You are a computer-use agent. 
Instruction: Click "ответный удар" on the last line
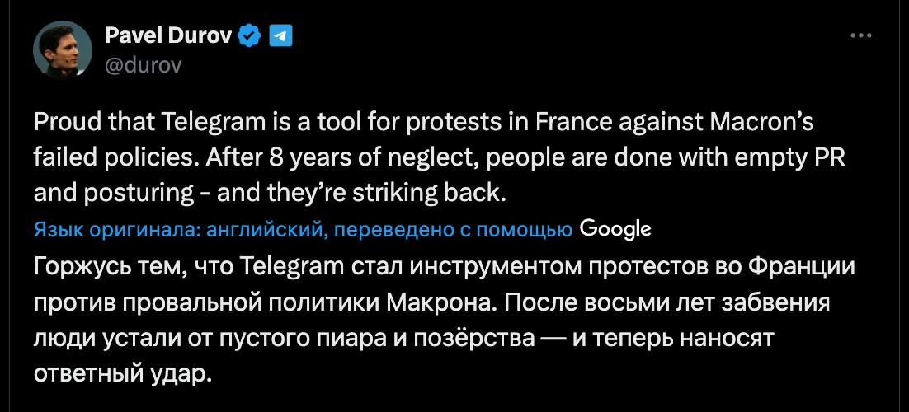(x=123, y=372)
